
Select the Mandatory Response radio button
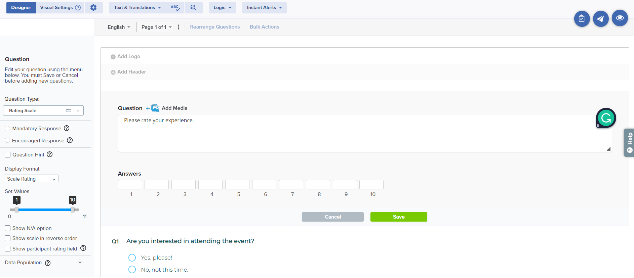[x=7, y=129]
